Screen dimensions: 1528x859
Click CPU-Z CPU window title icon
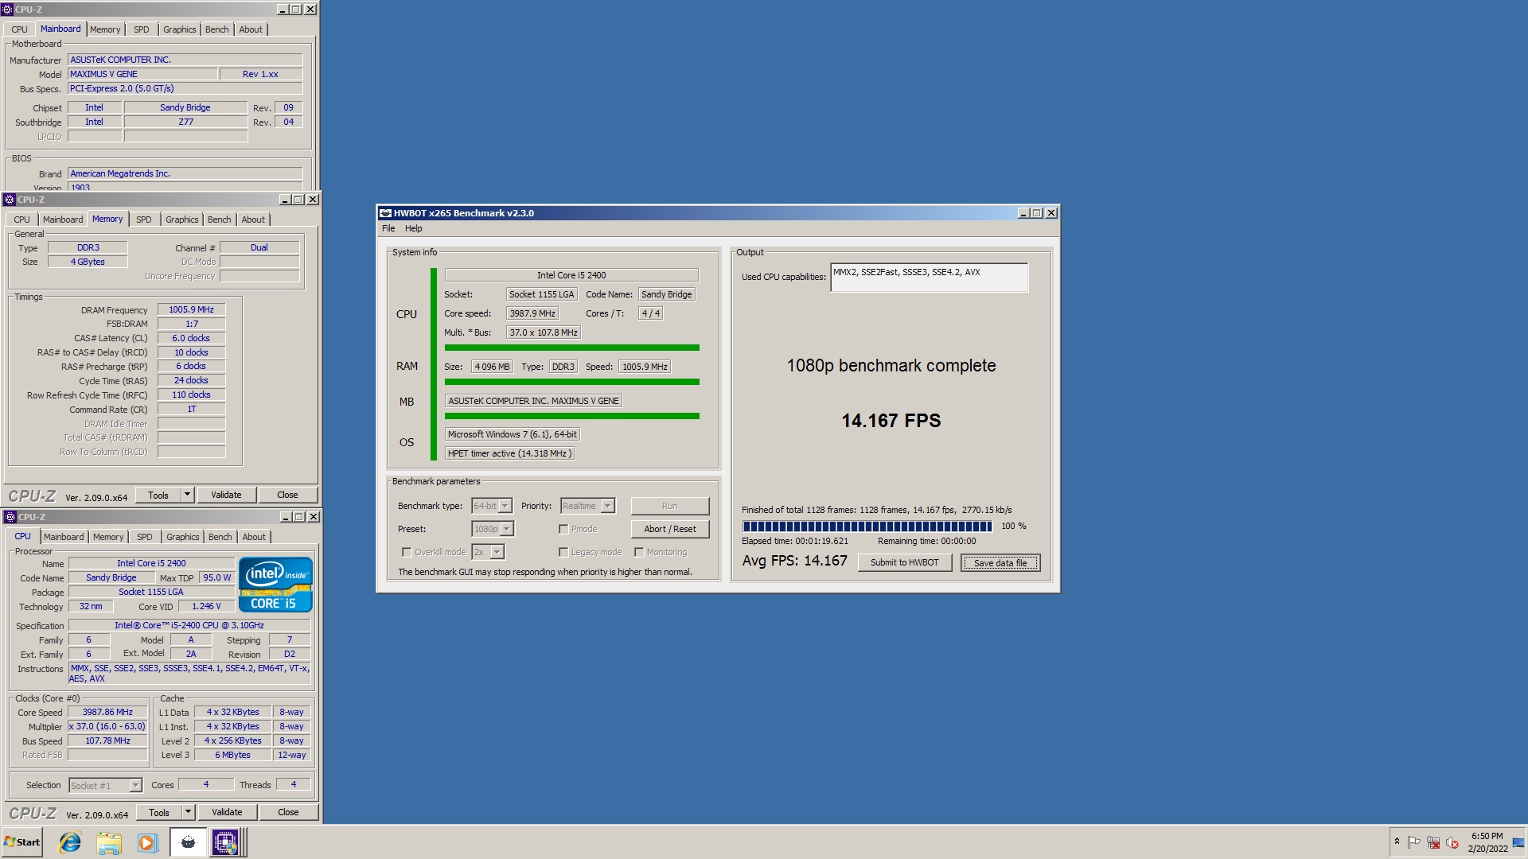click(10, 517)
